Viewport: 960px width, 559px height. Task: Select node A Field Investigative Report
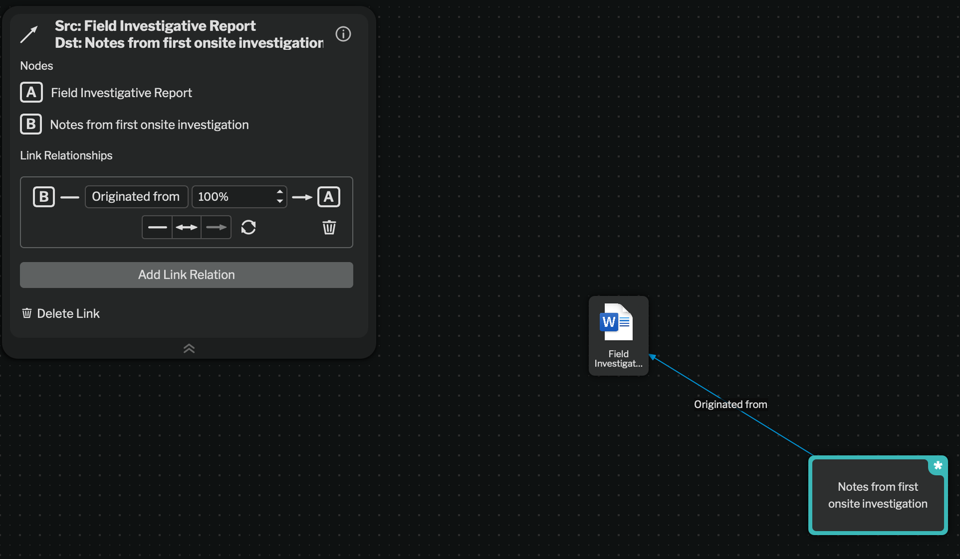(106, 93)
